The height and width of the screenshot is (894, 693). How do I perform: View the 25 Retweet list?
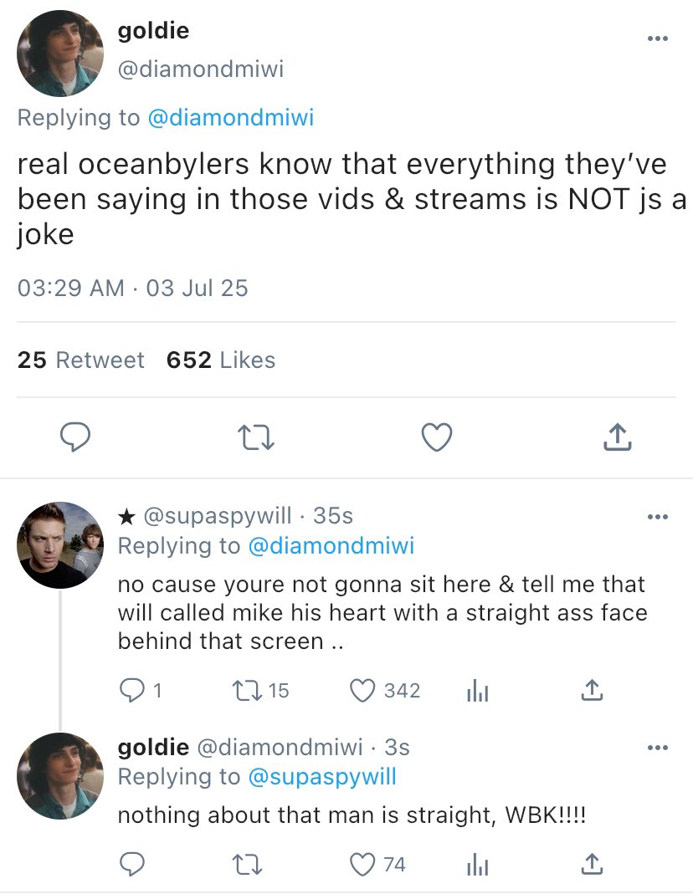(80, 360)
